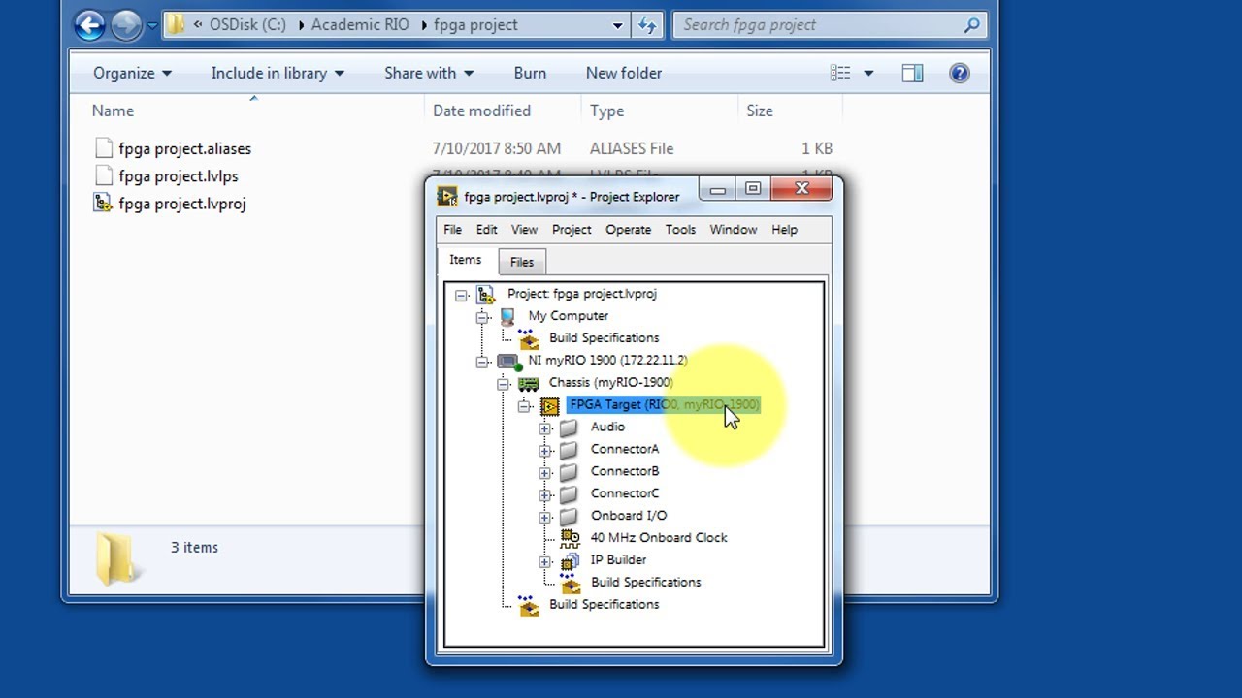Switch to the Items tab
The width and height of the screenshot is (1242, 698).
tap(466, 260)
